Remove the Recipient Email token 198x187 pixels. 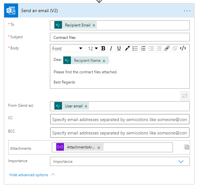(94, 25)
